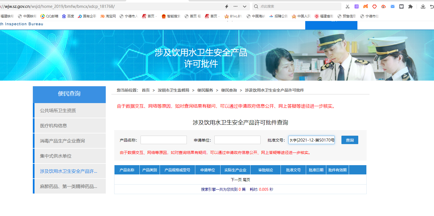The width and height of the screenshot is (434, 216).
Task: Click the blue mail envelope icon
Action: [x=392, y=6]
